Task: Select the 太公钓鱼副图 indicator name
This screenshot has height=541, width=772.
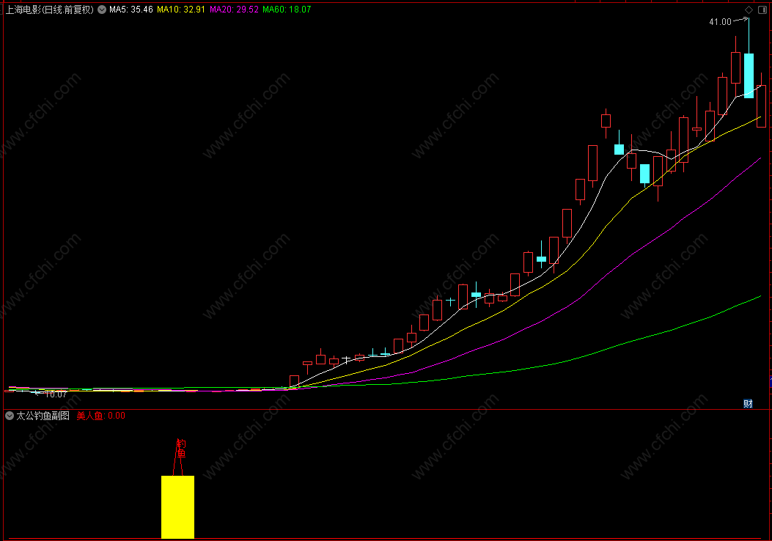Action: (x=43, y=416)
